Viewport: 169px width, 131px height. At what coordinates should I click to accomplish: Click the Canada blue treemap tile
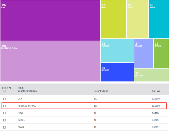[117, 72]
